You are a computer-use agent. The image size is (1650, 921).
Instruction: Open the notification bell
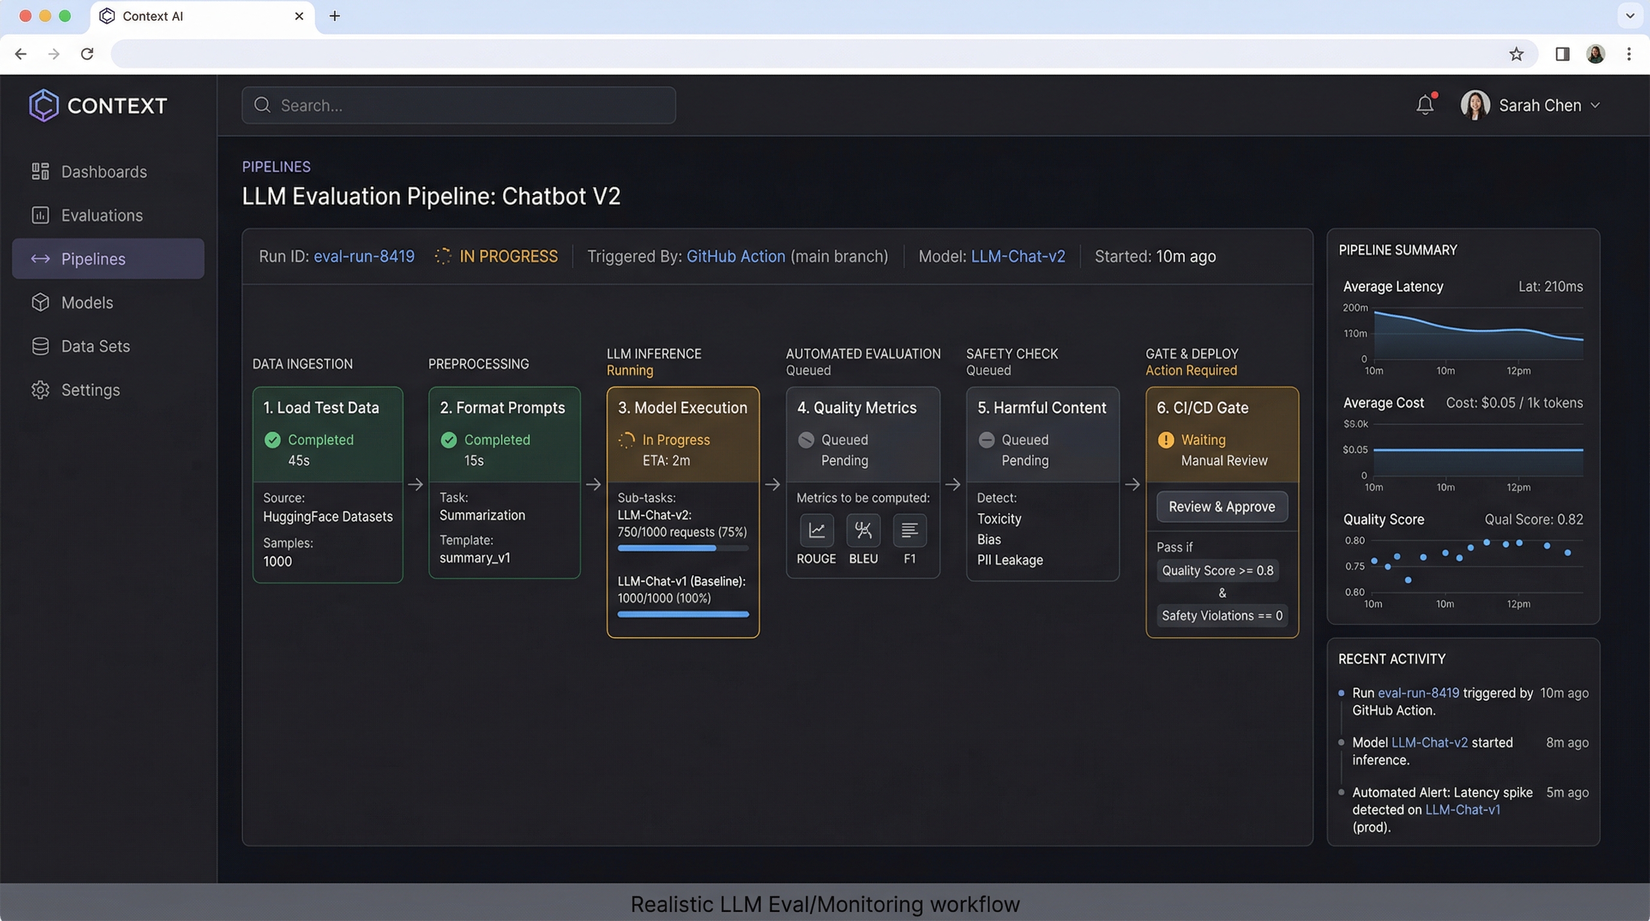[1425, 104]
